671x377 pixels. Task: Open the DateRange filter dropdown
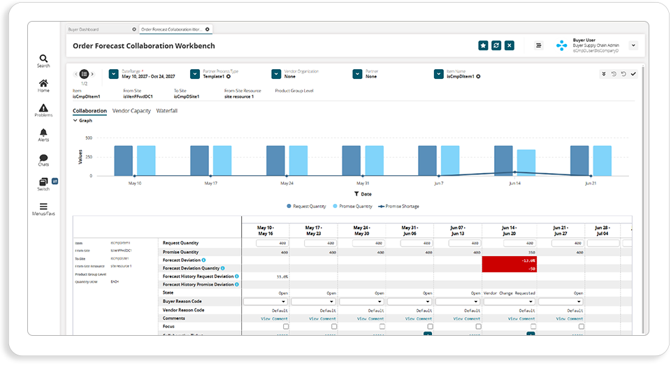tap(113, 74)
